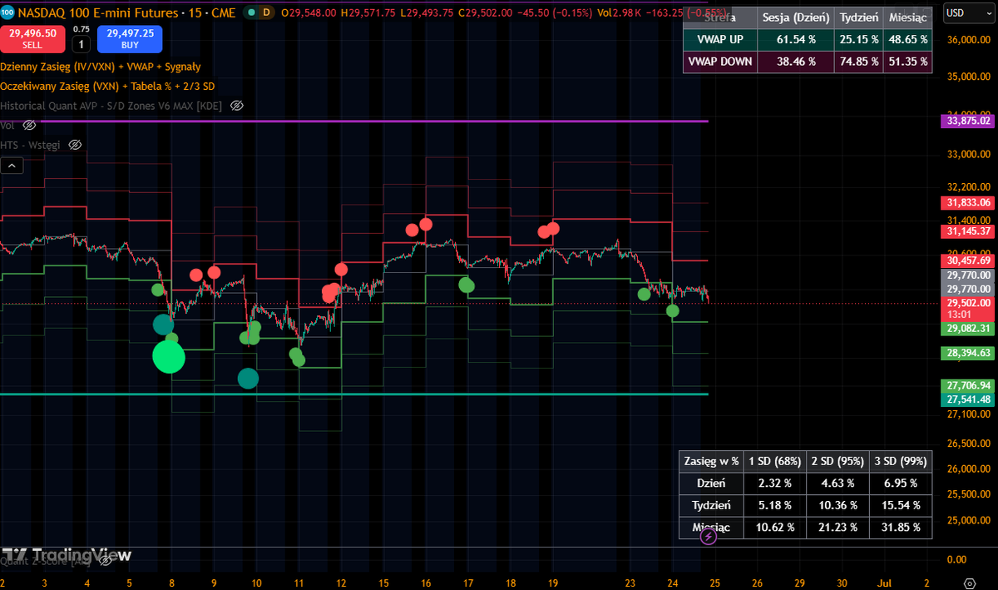Image resolution: width=998 pixels, height=590 pixels.
Task: Click the 31,145.37 red price label
Action: pyautogui.click(x=969, y=231)
